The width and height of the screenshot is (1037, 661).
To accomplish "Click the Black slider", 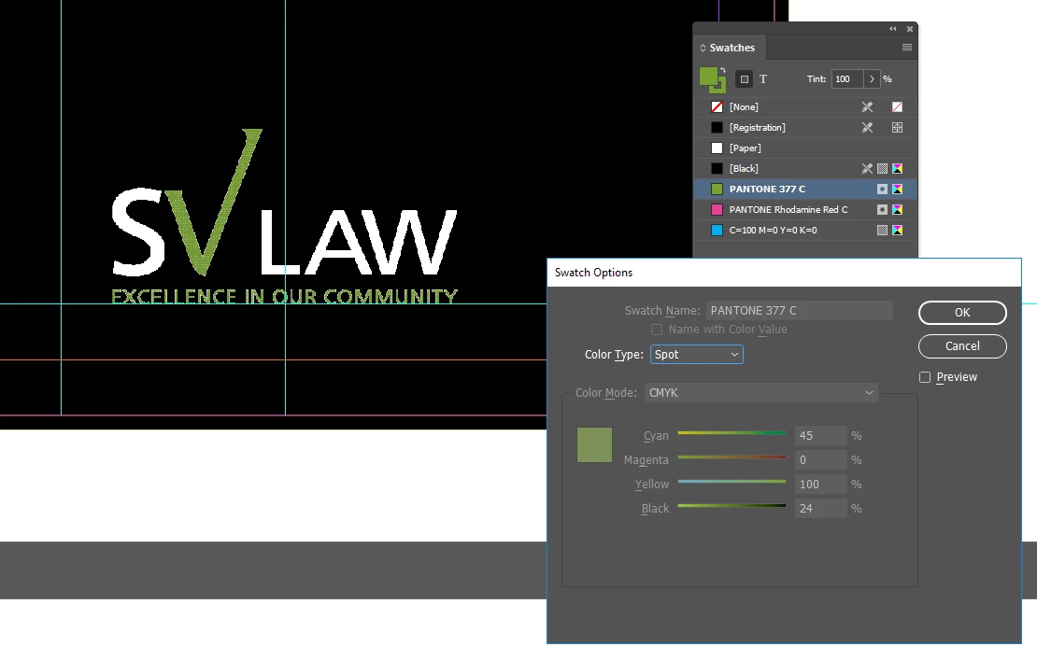I will pyautogui.click(x=732, y=506).
